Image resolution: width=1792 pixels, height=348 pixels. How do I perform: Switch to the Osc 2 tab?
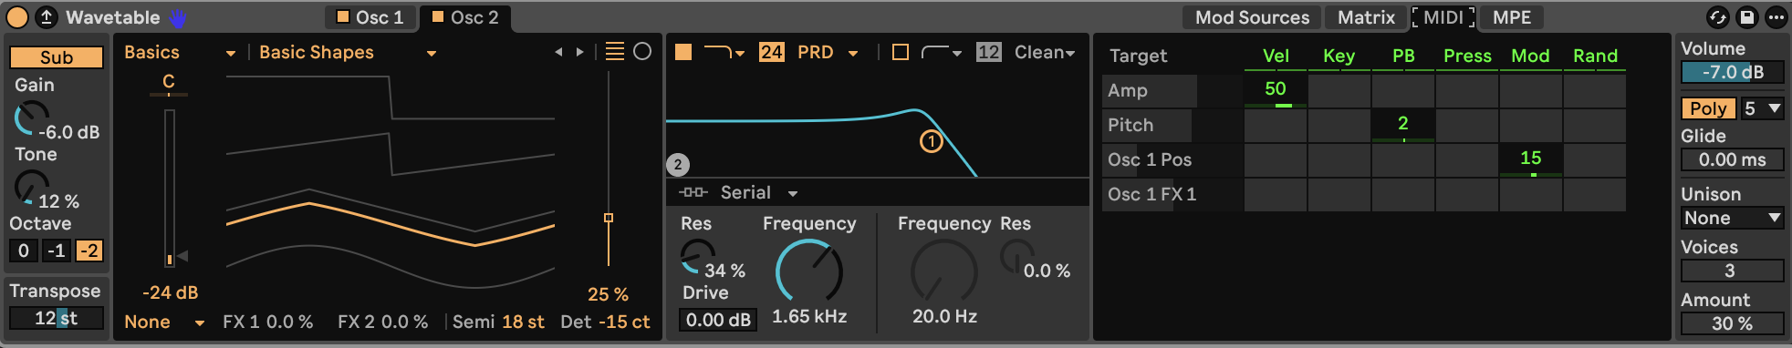[465, 17]
